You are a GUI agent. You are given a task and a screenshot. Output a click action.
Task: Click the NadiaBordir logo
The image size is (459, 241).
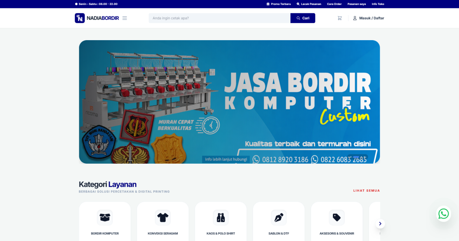pyautogui.click(x=97, y=18)
